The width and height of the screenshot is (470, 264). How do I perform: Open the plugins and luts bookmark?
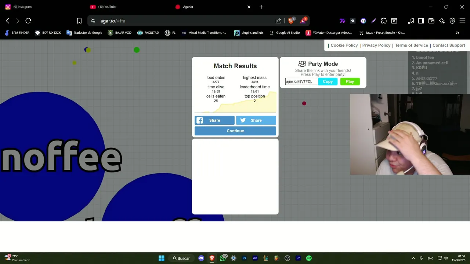coord(249,33)
